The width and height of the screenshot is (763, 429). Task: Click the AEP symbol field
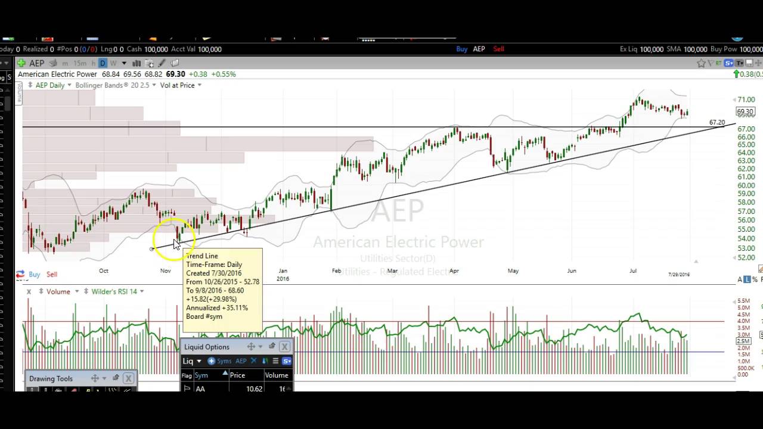(37, 63)
